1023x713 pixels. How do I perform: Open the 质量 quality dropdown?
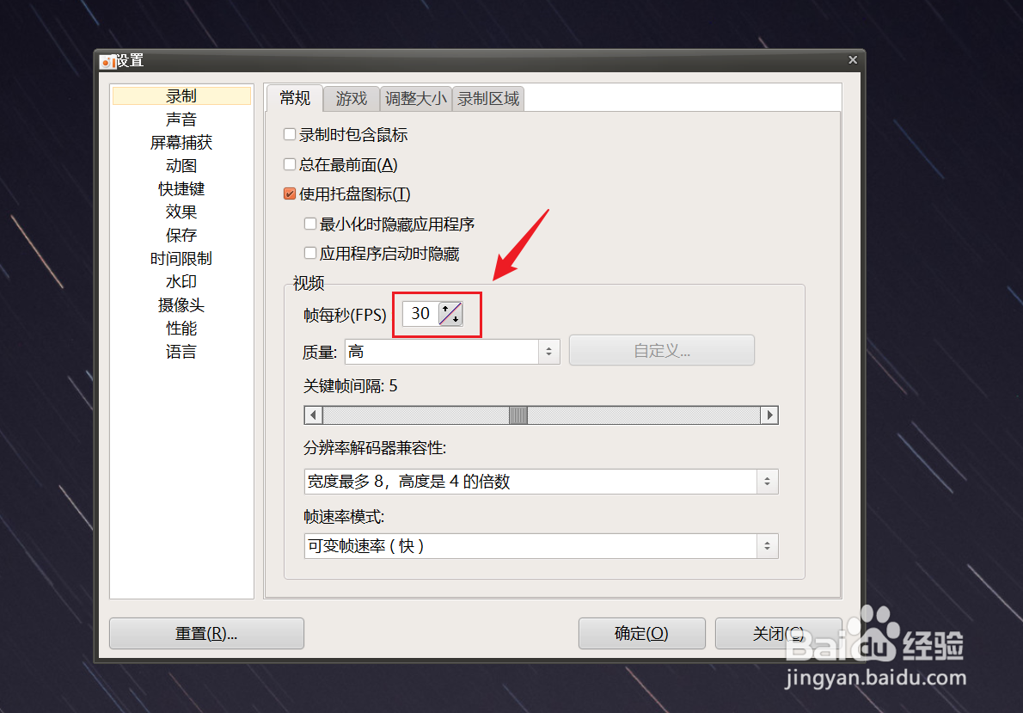point(452,352)
